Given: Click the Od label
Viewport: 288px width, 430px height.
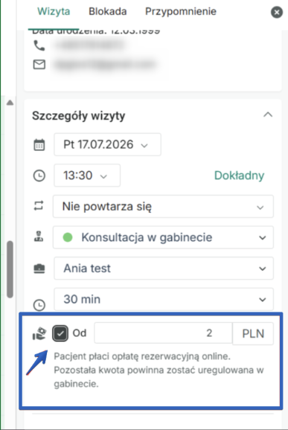Looking at the screenshot, I should 80,333.
